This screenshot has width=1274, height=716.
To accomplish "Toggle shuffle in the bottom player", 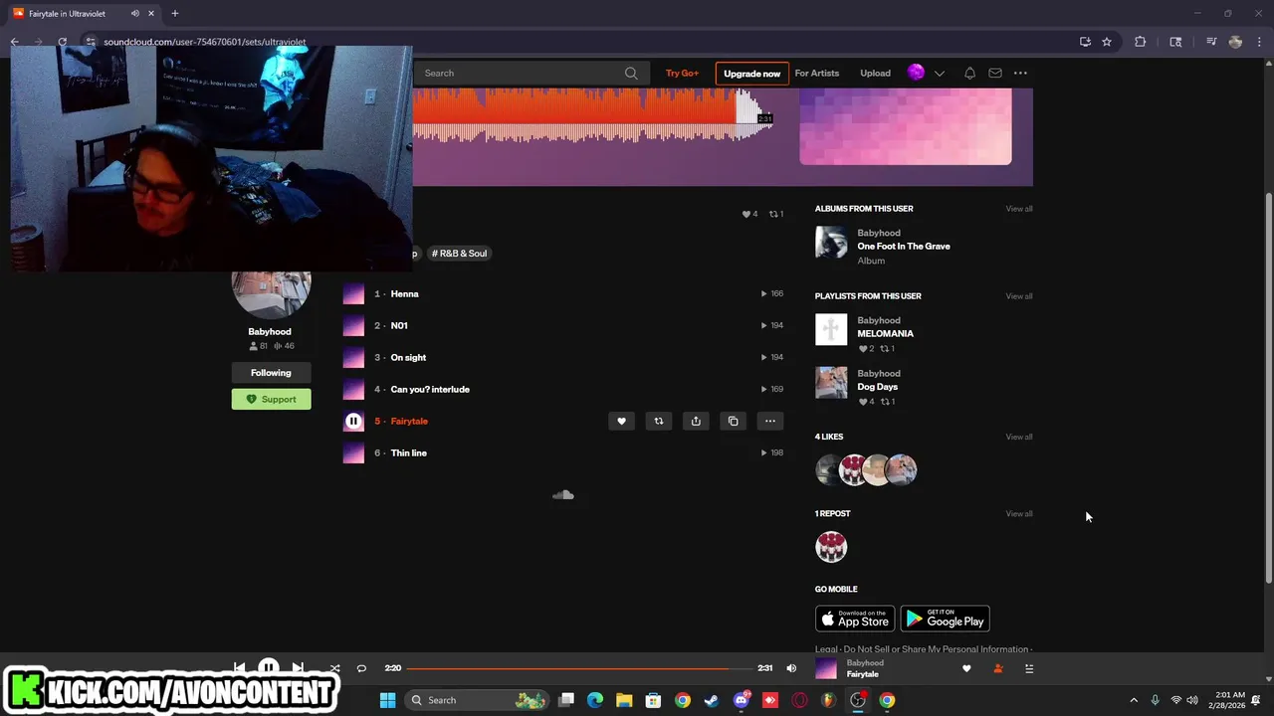I will [x=334, y=668].
